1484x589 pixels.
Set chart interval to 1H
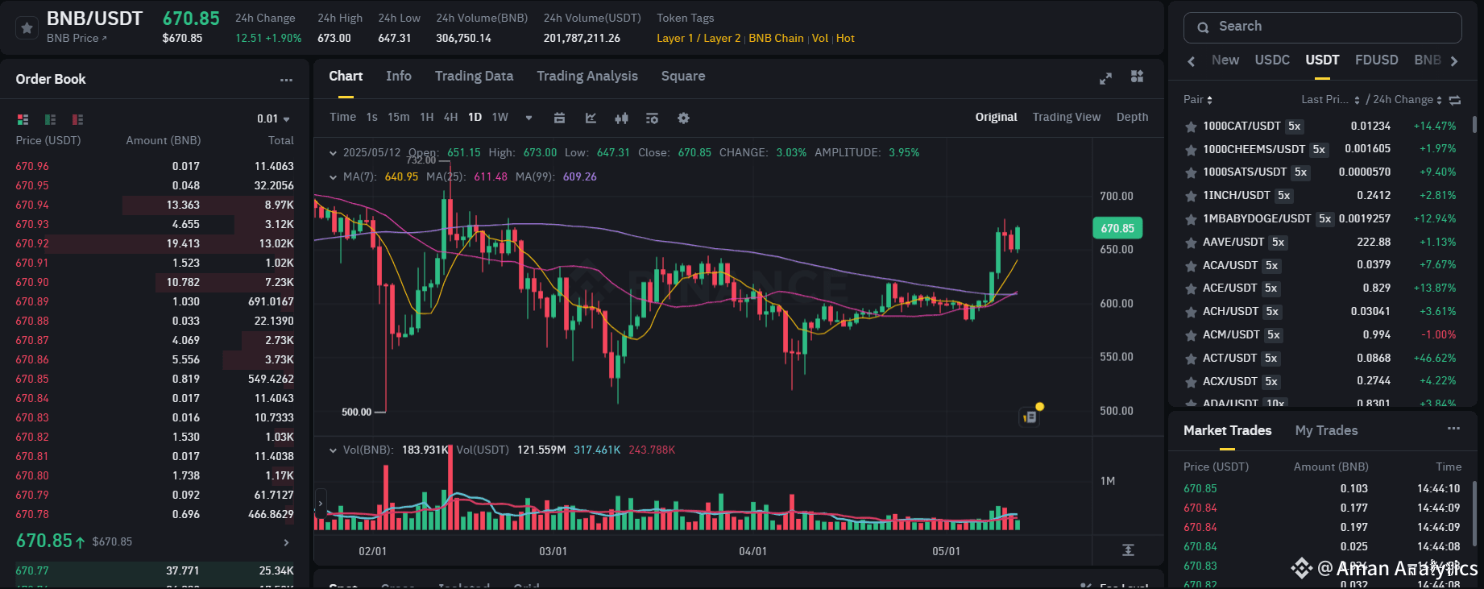point(427,117)
